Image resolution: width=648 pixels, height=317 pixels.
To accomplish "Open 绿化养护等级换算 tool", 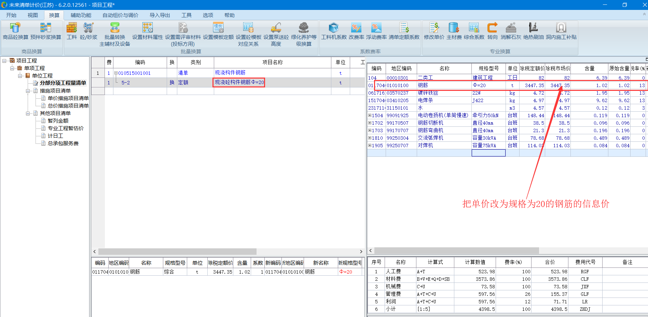I will tap(304, 35).
